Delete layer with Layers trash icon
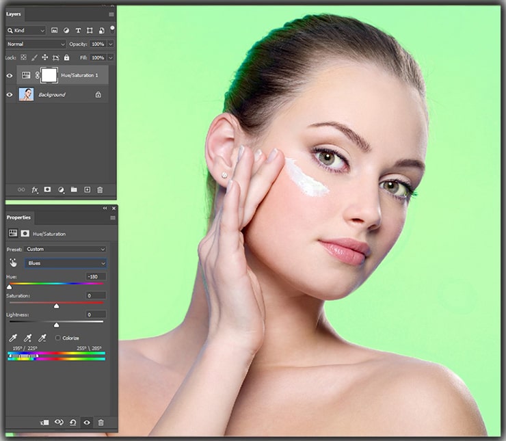Screen dimensions: 506x441 point(100,189)
